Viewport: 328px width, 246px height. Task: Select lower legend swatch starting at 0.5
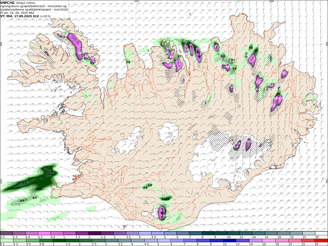(33, 241)
